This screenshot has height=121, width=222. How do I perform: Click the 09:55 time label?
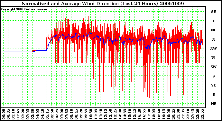[x=86, y=114]
